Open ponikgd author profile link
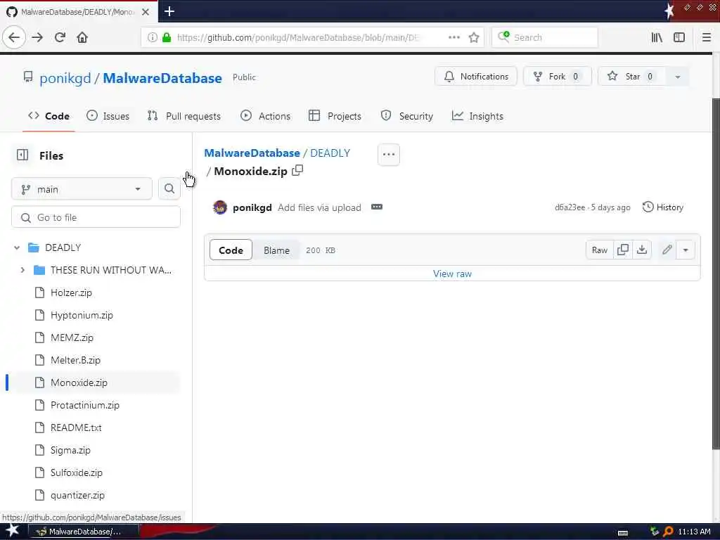This screenshot has width=720, height=540. 252,207
